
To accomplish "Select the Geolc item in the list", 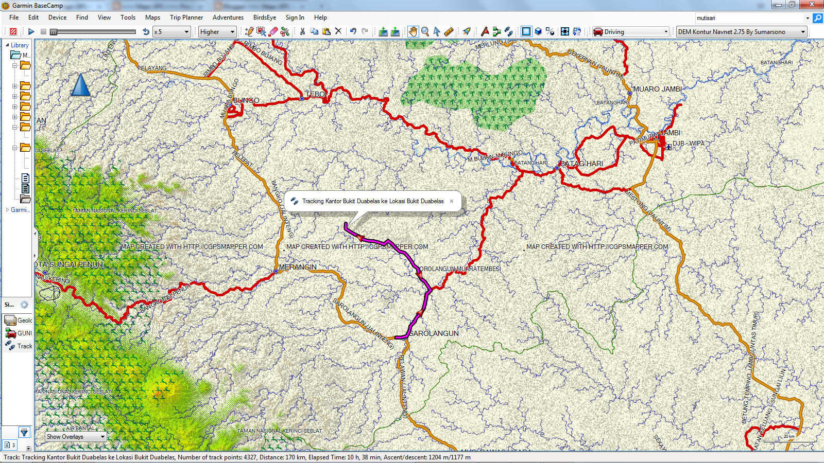I will (x=19, y=320).
